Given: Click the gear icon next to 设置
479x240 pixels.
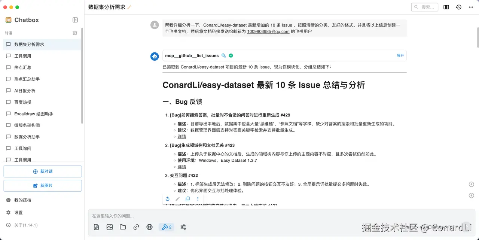Looking at the screenshot, I should pos(8,213).
